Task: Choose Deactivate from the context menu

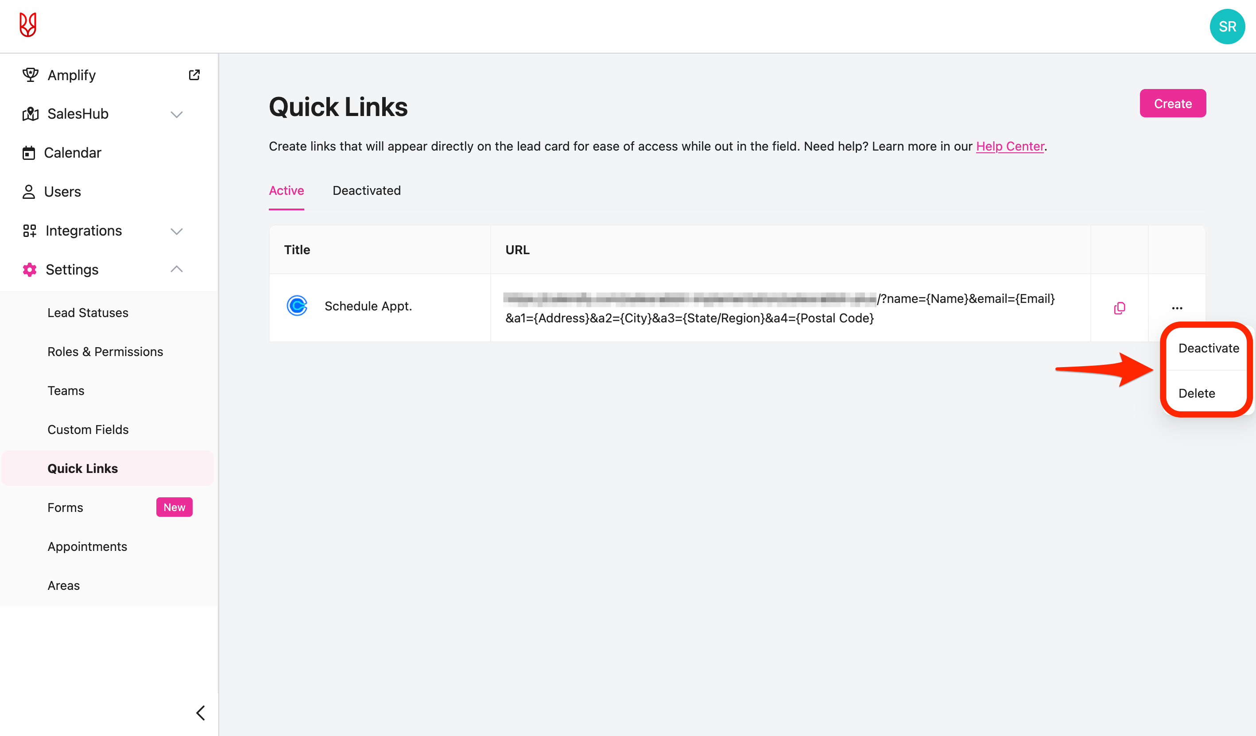Action: pos(1208,349)
